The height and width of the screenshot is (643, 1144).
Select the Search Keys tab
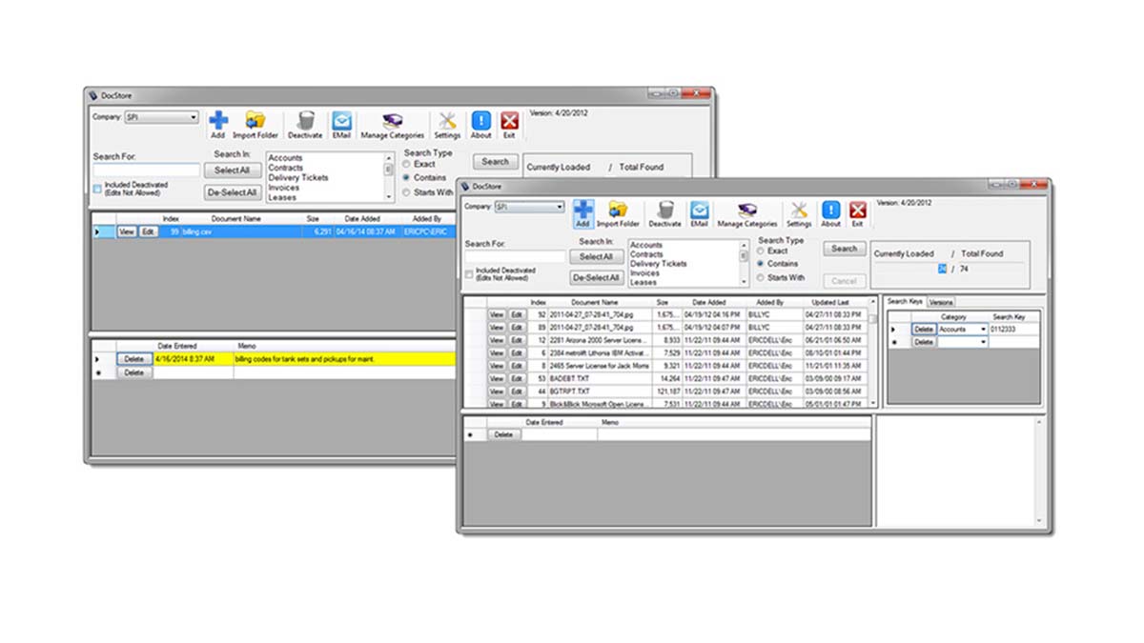click(904, 301)
